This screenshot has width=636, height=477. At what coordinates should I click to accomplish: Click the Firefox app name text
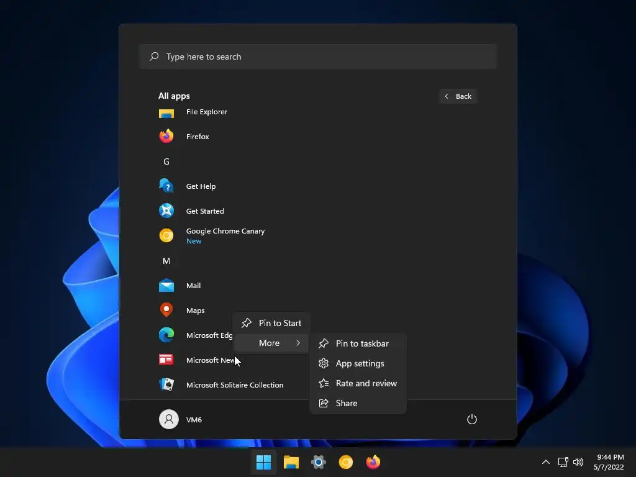point(198,137)
